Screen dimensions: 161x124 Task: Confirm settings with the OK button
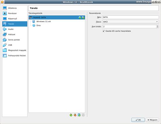click(138, 120)
